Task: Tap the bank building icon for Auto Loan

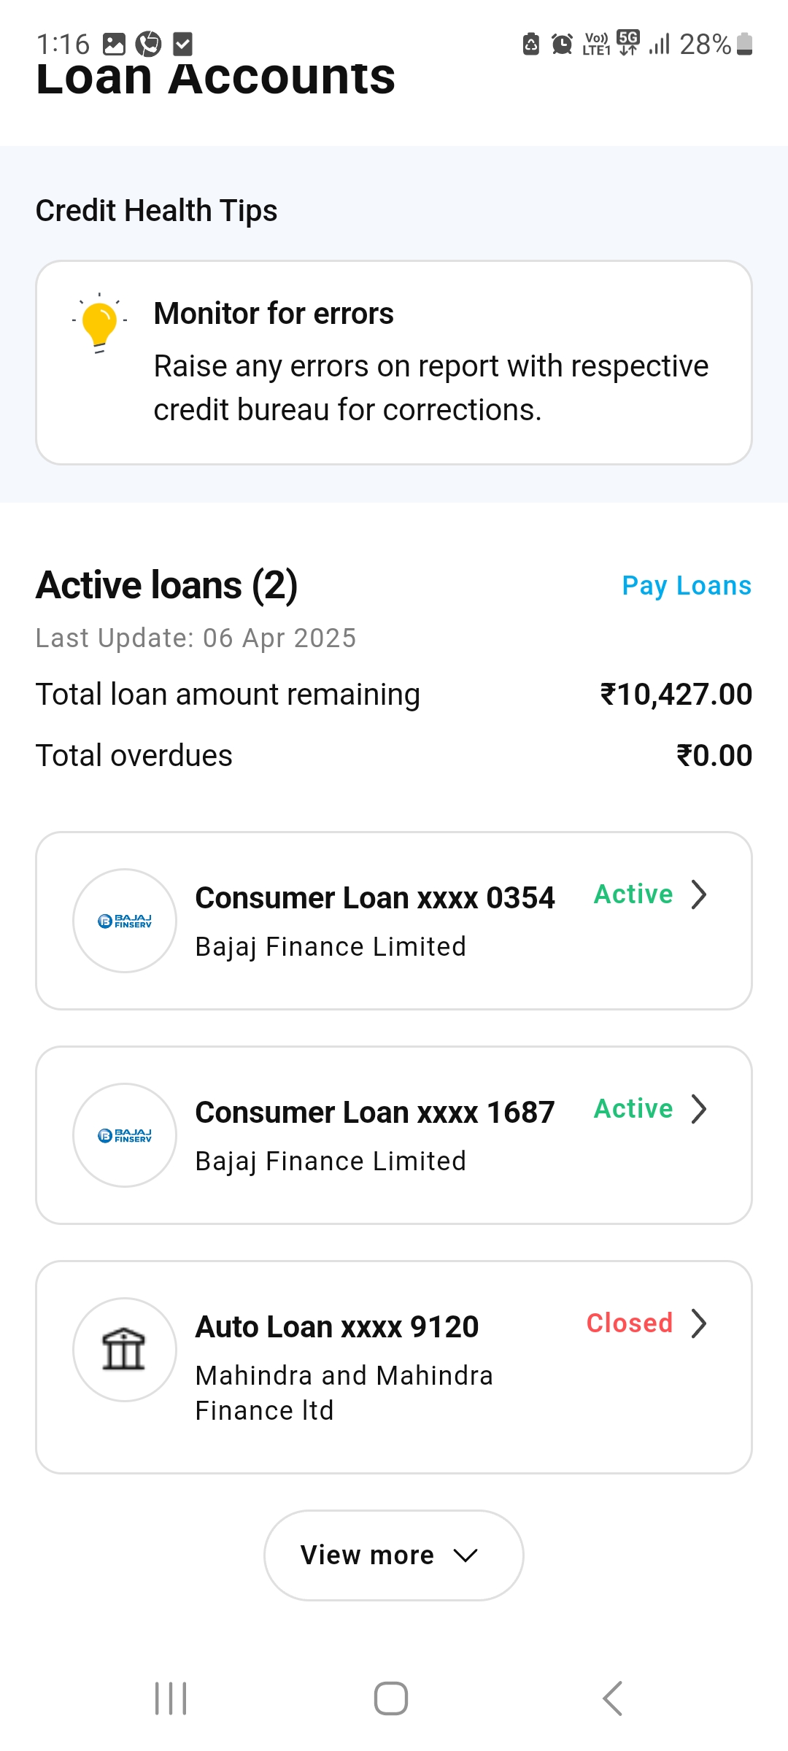Action: tap(125, 1350)
